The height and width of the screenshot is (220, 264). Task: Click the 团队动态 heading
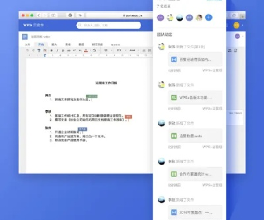pyautogui.click(x=165, y=34)
